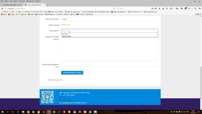This screenshot has height=114, width=202.
Task: Open the Вид menu
Action: 11,1
